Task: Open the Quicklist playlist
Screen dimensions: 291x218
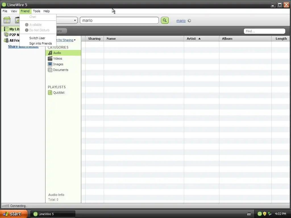Action: (63, 93)
